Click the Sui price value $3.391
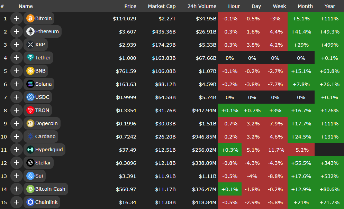The width and height of the screenshot is (344, 209). [x=127, y=176]
